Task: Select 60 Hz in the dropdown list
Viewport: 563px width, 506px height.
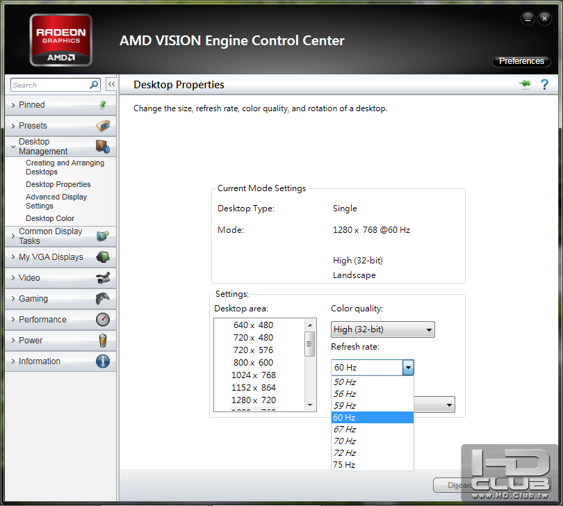Action: pos(373,417)
